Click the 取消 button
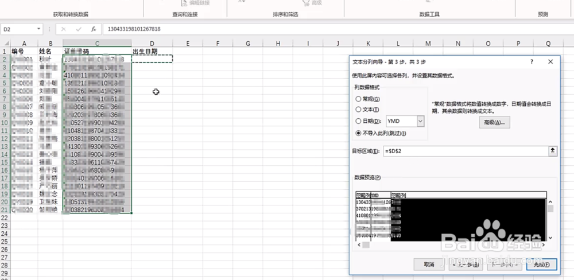This screenshot has width=574, height=280. 429,265
